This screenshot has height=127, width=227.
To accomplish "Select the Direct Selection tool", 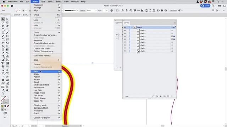I will (x=7, y=19).
